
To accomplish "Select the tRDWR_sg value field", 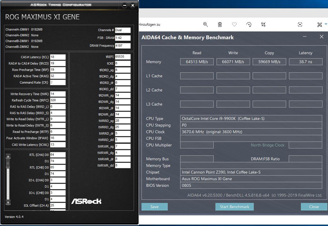I will pyautogui.click(x=123, y=95).
